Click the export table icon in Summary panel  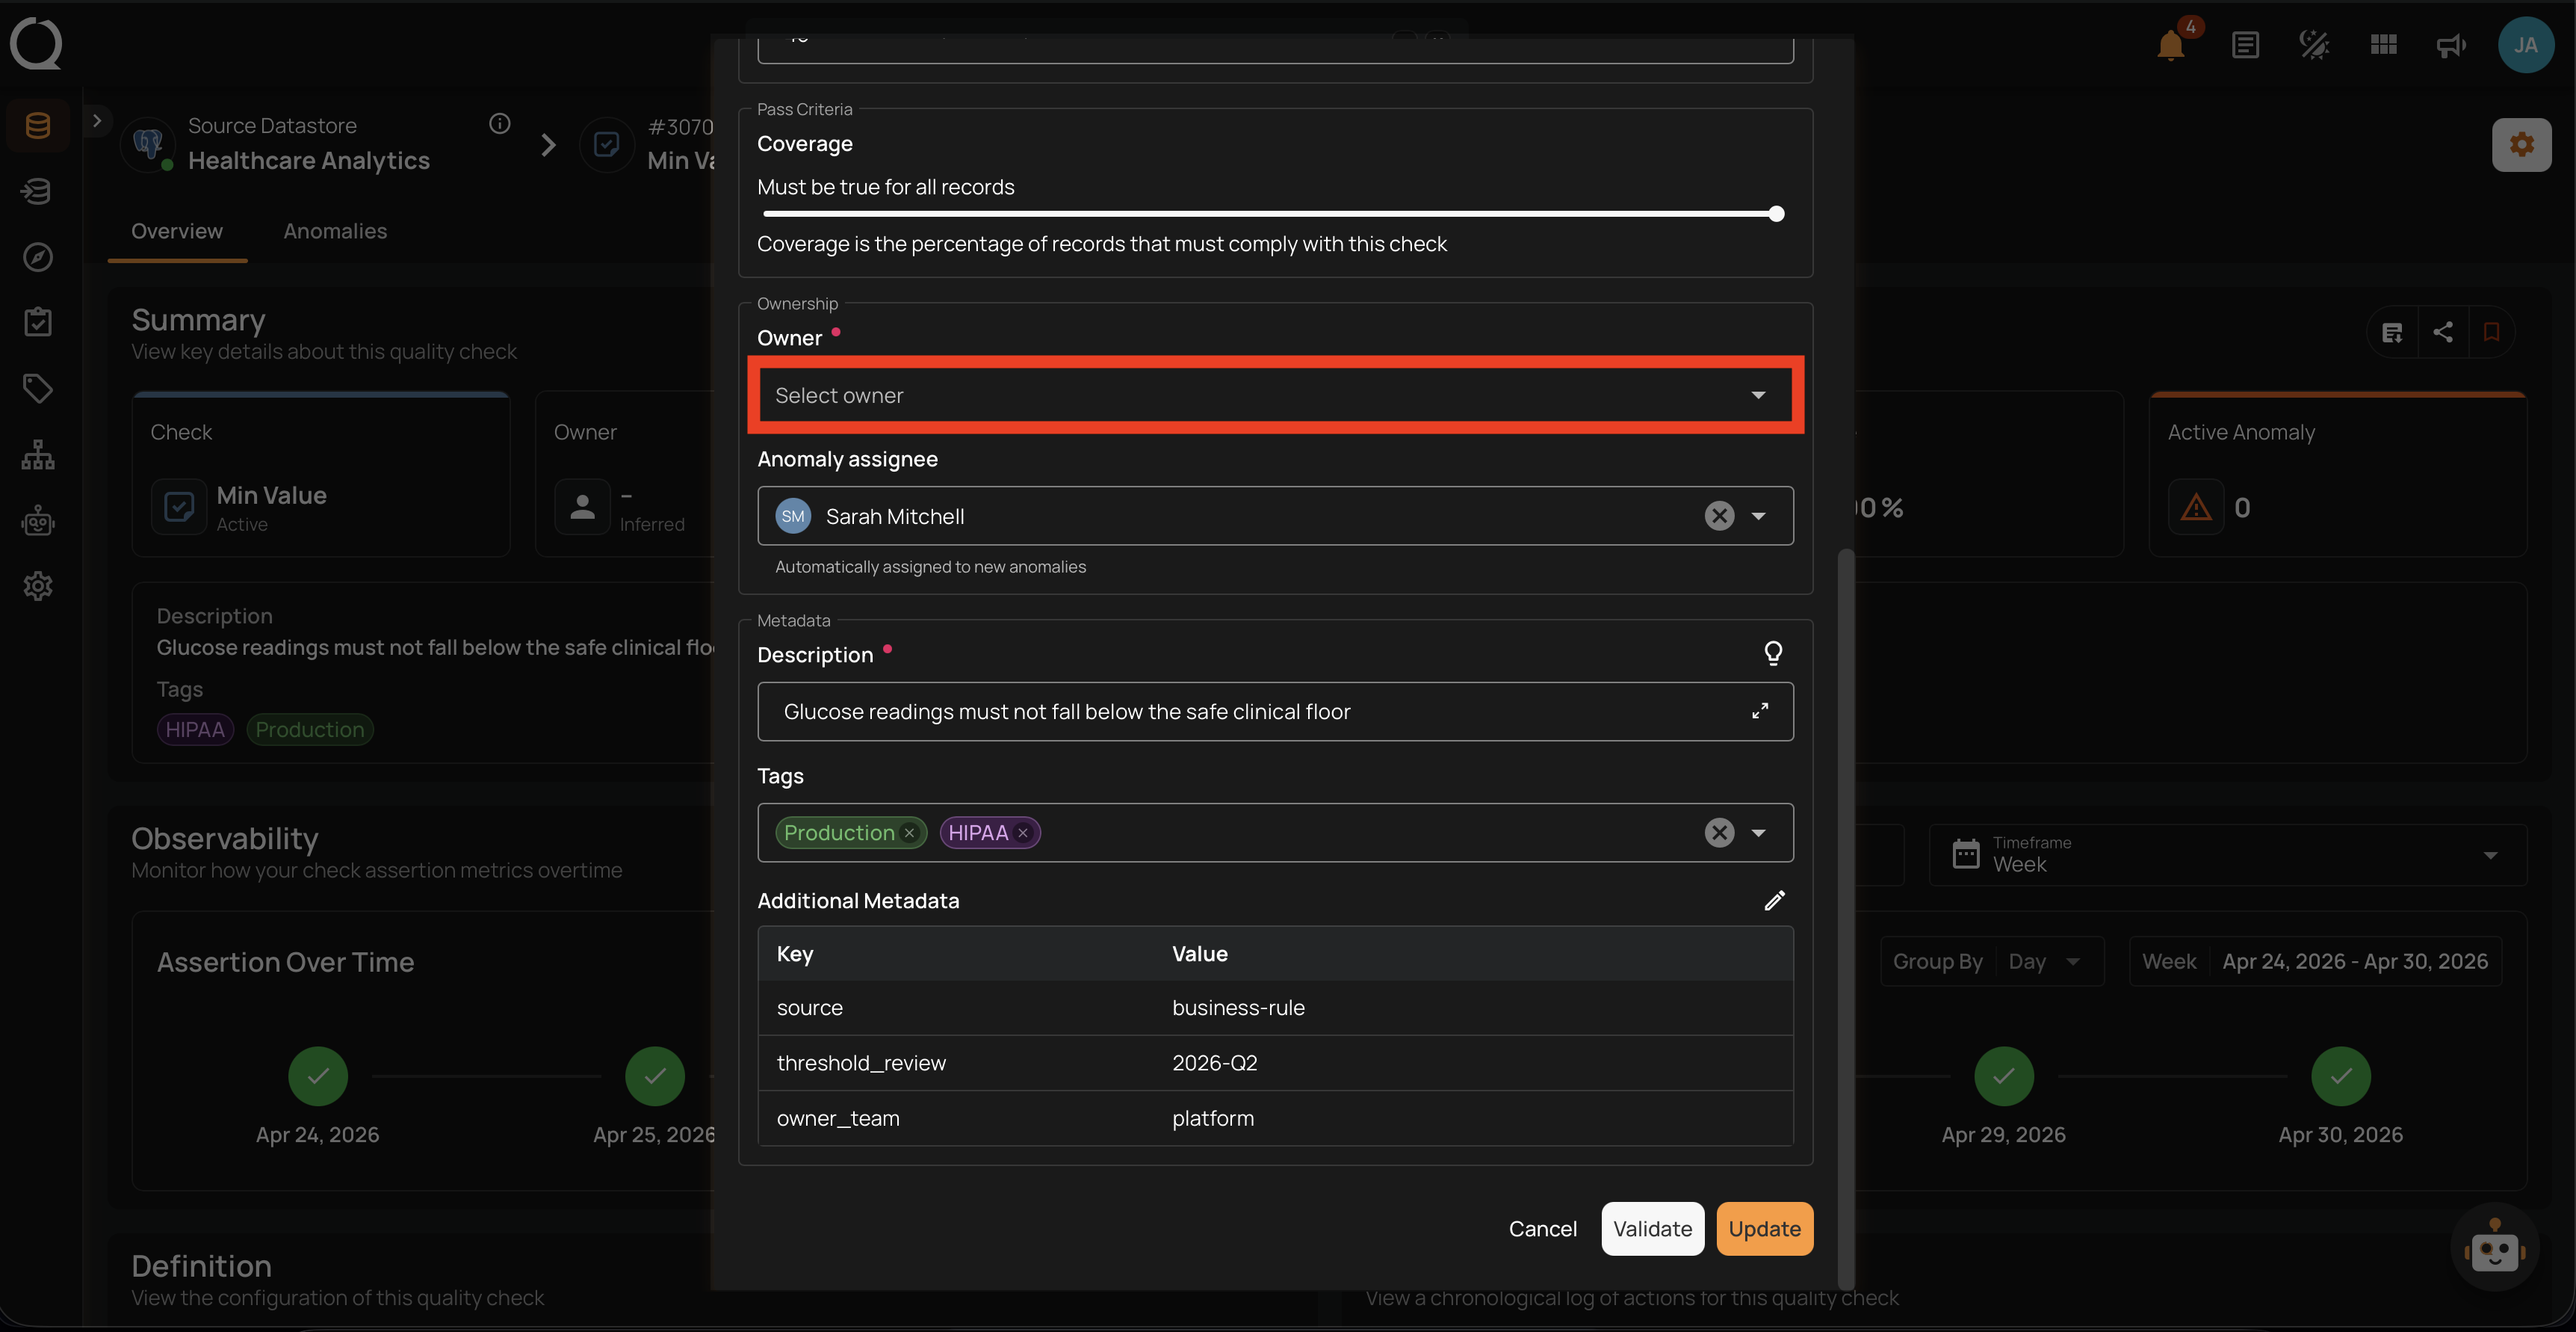coord(2393,332)
